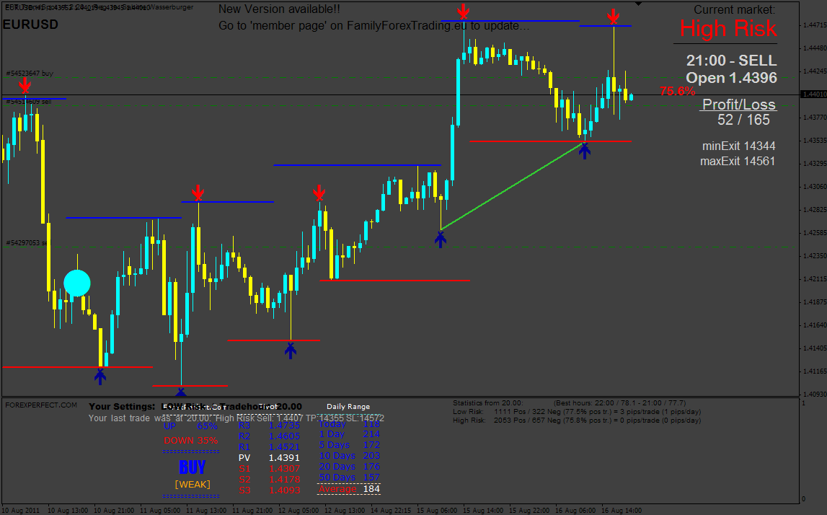Click the S1 1.4307 support level
Screen dimensions: 827x515
269,469
